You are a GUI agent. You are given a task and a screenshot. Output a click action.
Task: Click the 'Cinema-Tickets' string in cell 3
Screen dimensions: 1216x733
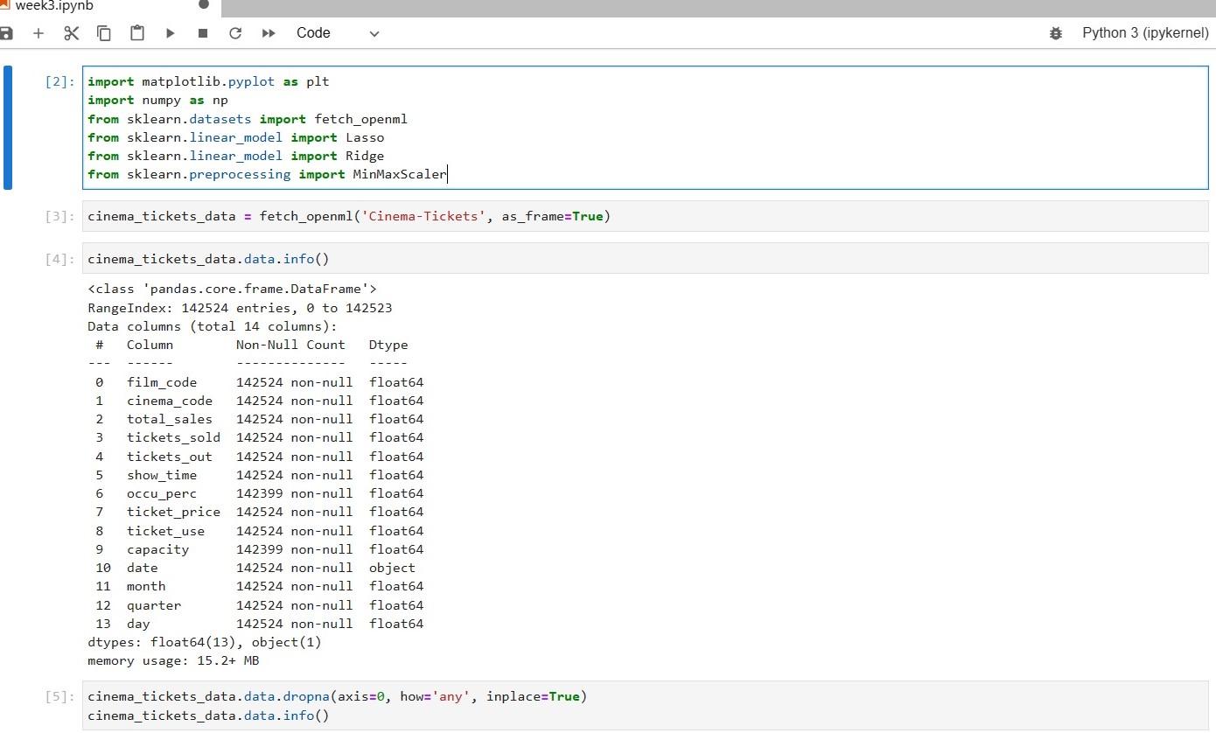tap(423, 216)
